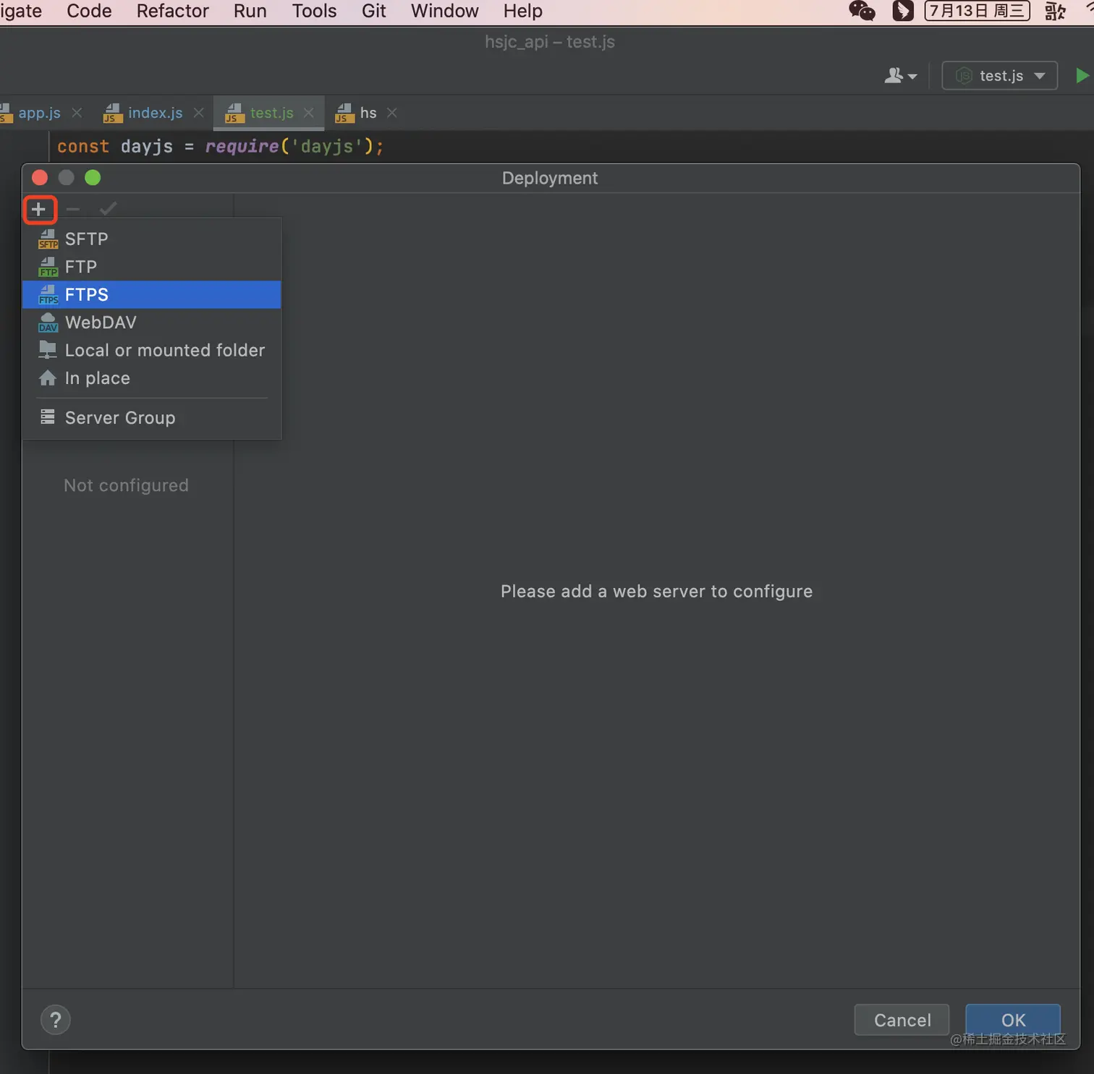Viewport: 1094px width, 1074px height.
Task: Open the Help menu
Action: [x=523, y=11]
